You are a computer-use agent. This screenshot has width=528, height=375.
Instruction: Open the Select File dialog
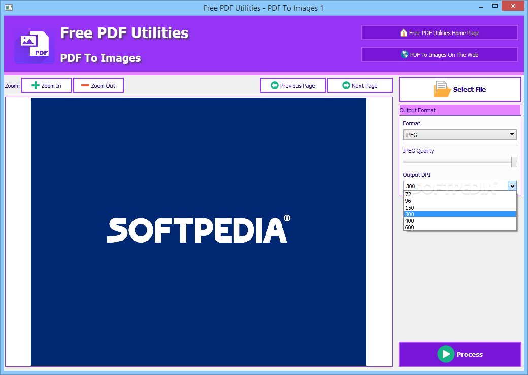[460, 89]
